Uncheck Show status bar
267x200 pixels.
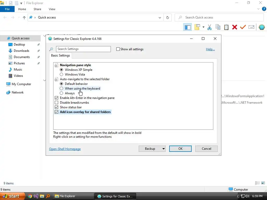click(56, 107)
